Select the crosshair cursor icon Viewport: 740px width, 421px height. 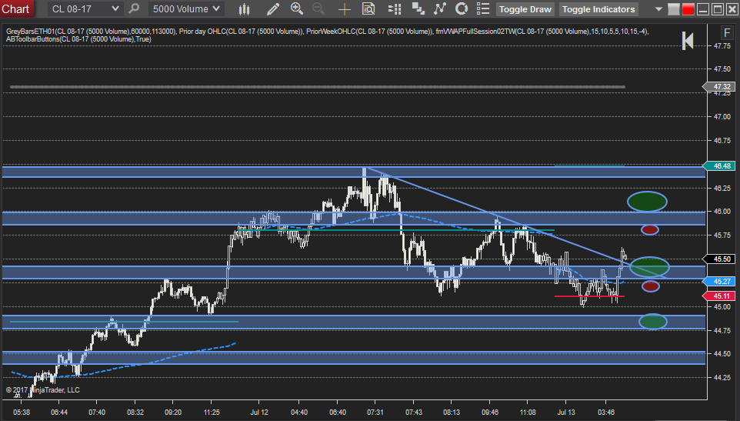point(345,8)
